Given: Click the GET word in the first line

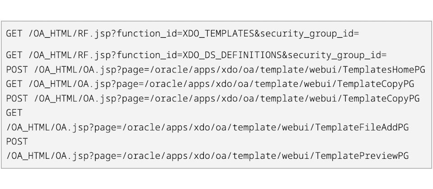Looking at the screenshot, I should [x=14, y=34].
